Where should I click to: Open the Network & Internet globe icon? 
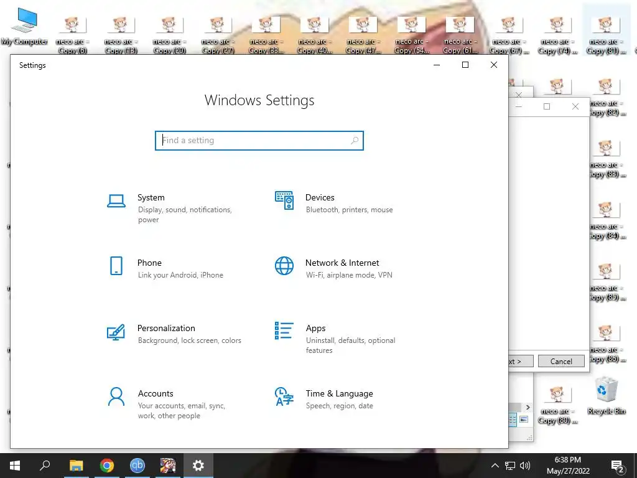point(284,266)
